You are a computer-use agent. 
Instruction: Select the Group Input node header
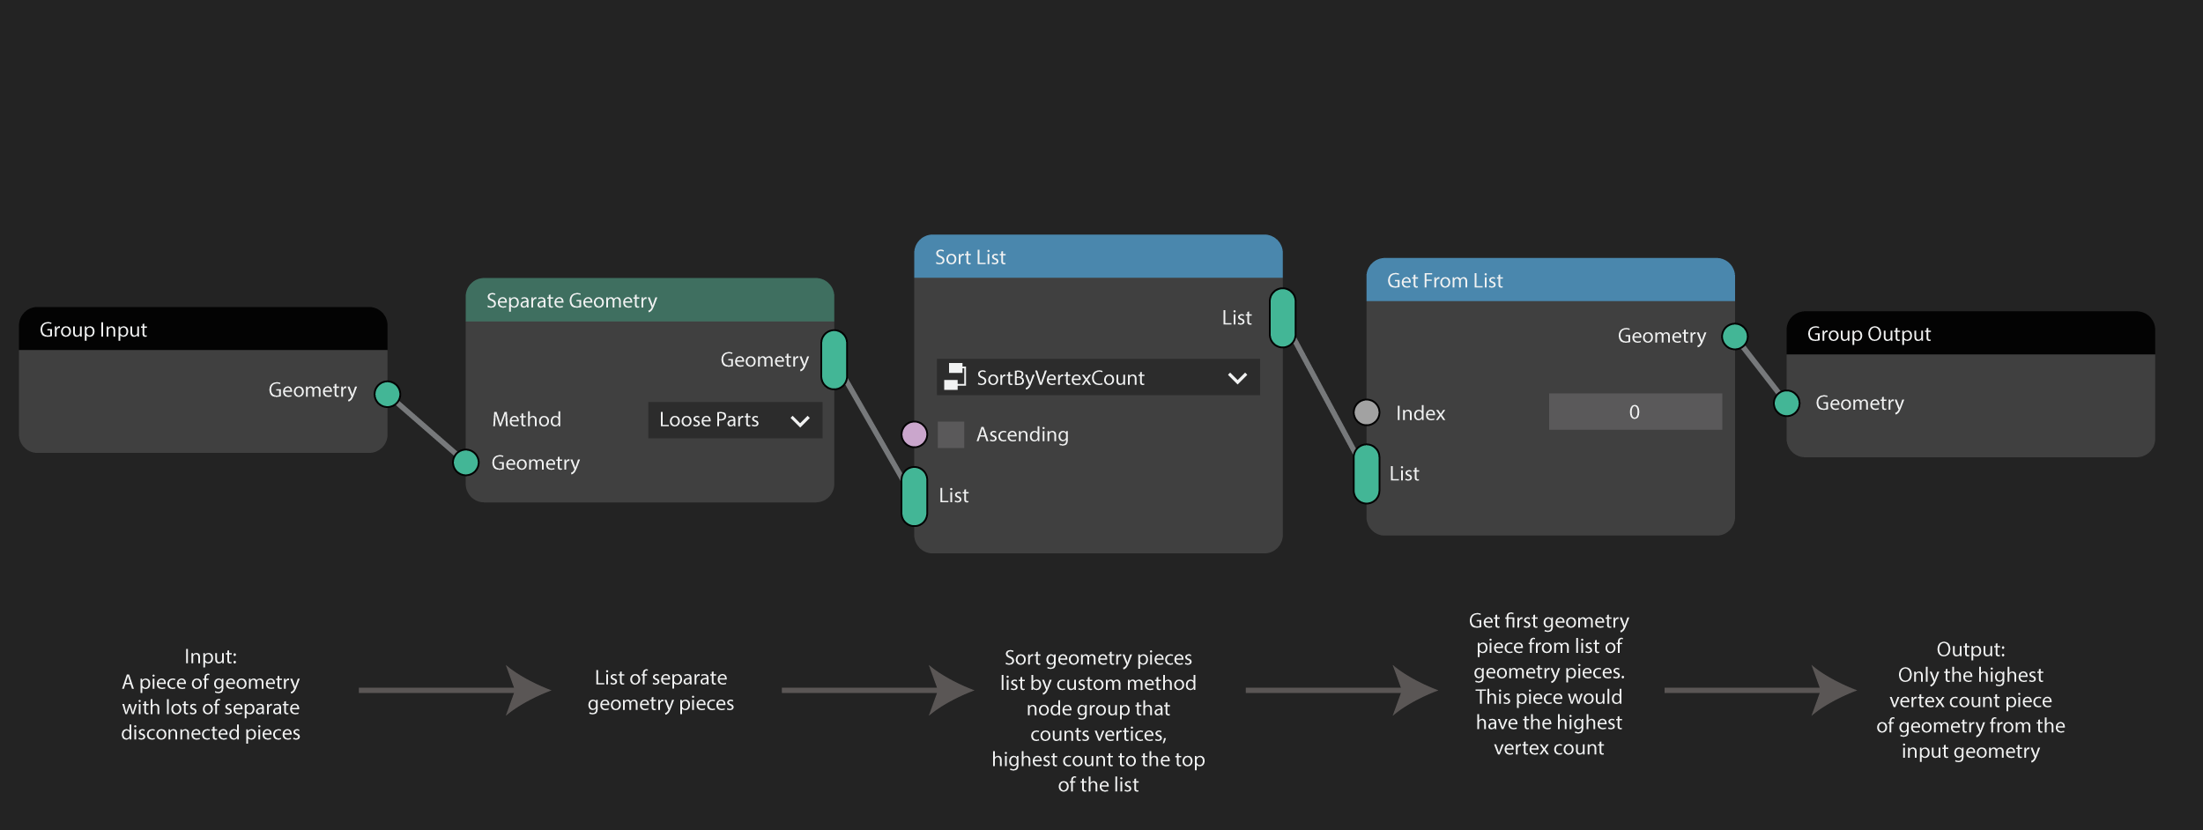point(203,329)
